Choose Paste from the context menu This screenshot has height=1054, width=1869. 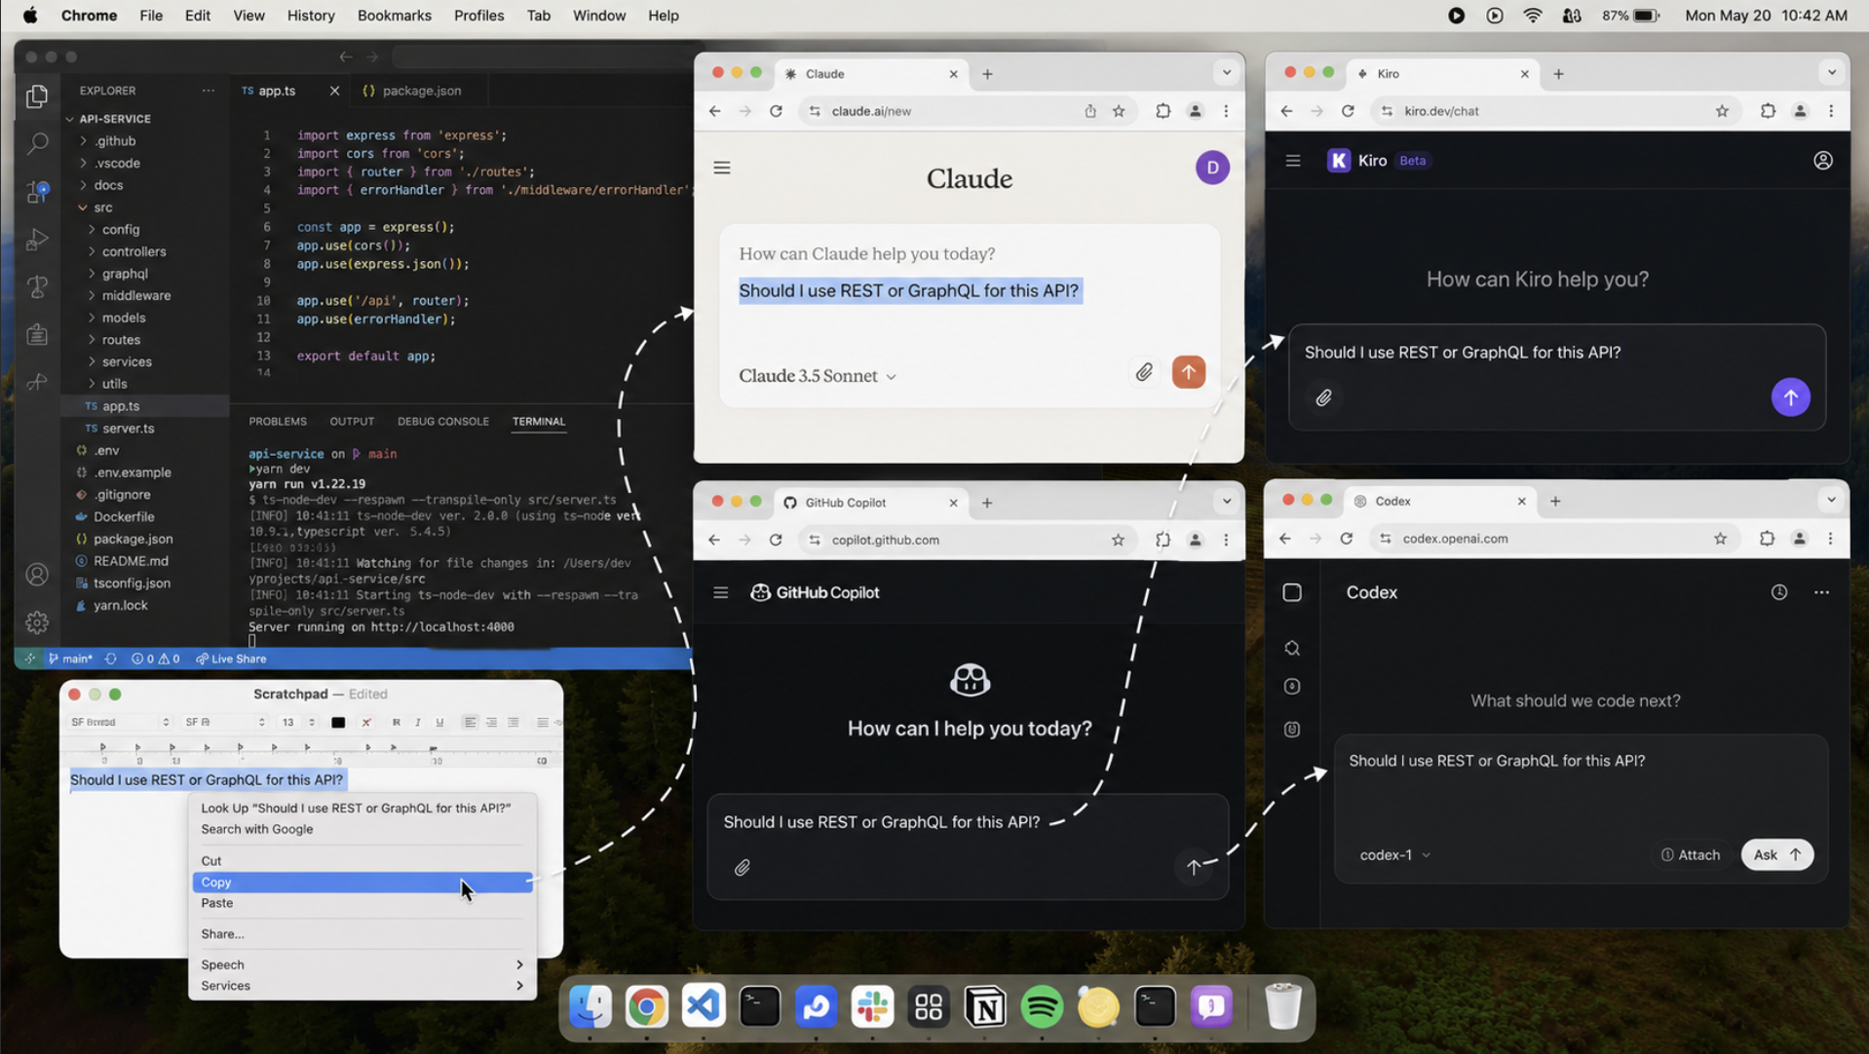tap(362, 903)
